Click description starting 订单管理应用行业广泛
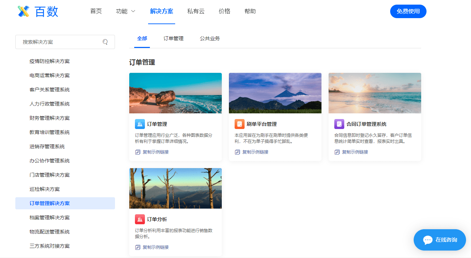The width and height of the screenshot is (471, 258). [x=174, y=138]
